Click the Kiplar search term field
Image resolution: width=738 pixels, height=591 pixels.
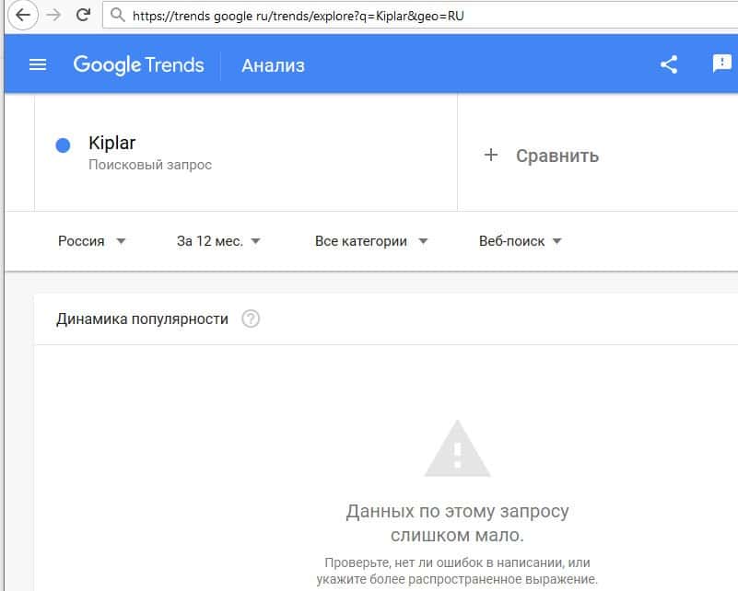point(112,144)
